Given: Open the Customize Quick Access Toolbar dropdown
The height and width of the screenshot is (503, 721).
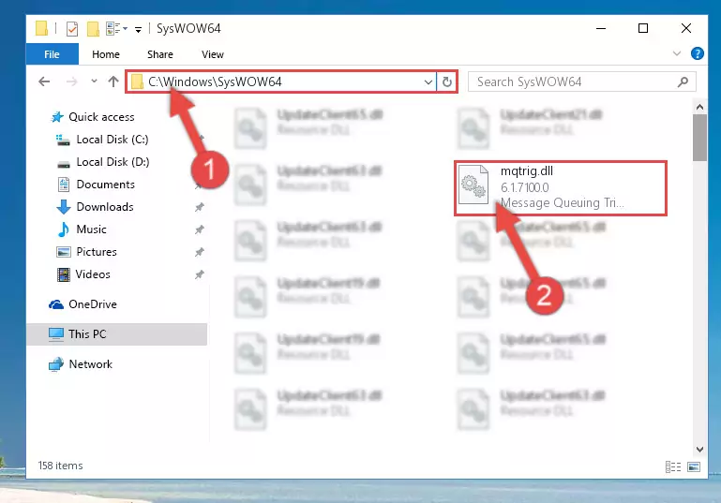Looking at the screenshot, I should point(138,30).
